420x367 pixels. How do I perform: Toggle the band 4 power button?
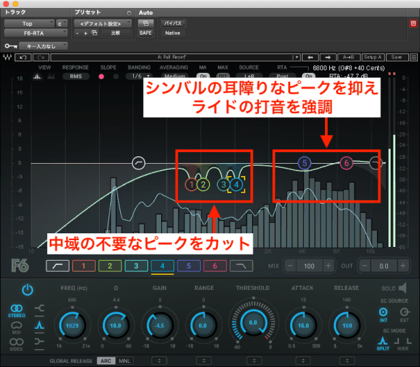coord(27,290)
